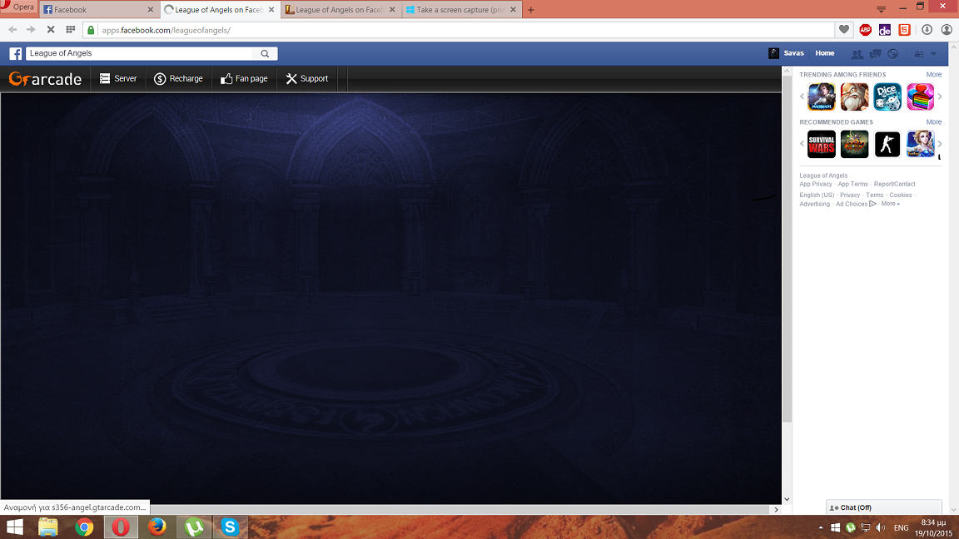This screenshot has height=539, width=959.
Task: Open the App Privacy link
Action: pos(816,185)
